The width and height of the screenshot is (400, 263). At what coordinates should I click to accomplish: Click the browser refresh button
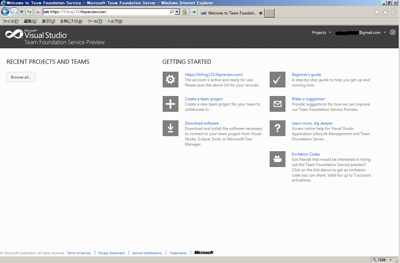[29, 12]
